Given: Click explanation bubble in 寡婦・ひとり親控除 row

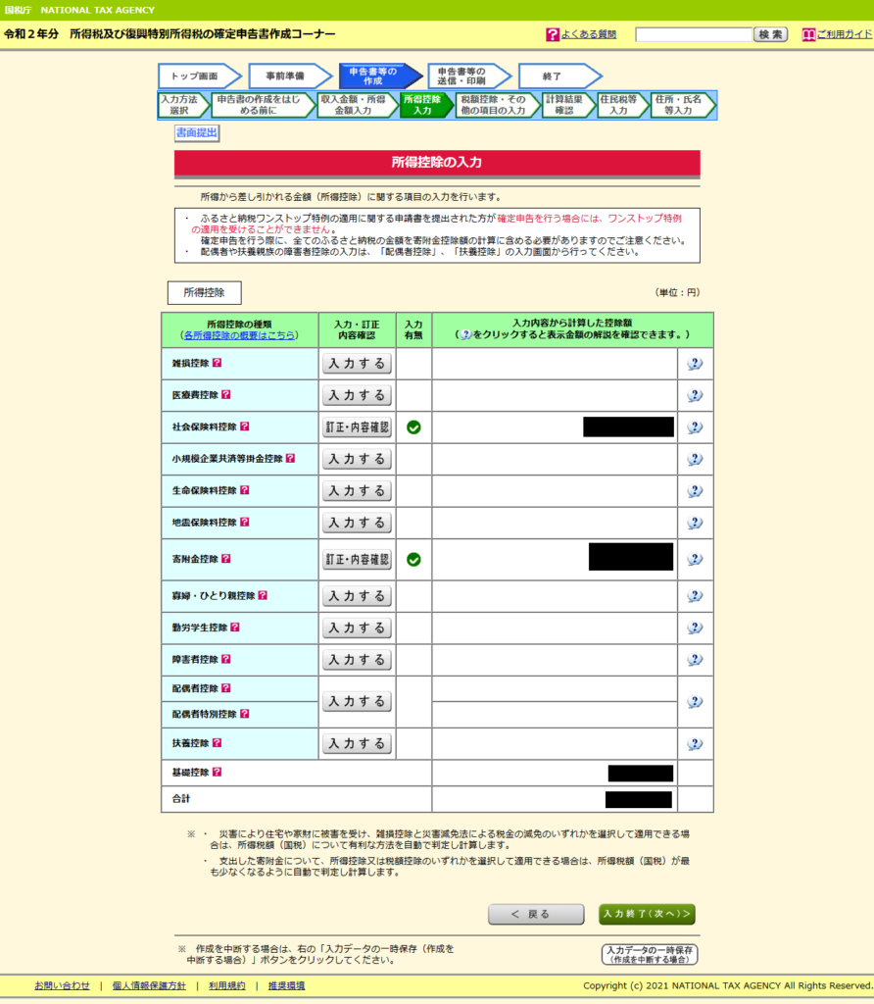Looking at the screenshot, I should click(695, 596).
